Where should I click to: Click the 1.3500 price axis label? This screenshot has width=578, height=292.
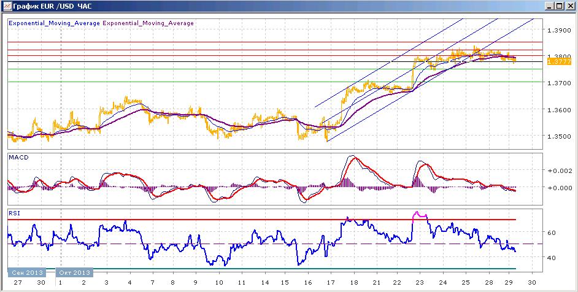tap(558, 137)
